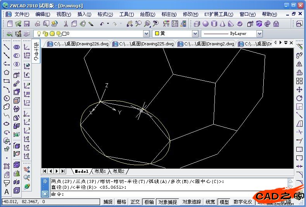Select the Move tool on right toolbar
The image size is (306, 207).
click(299, 90)
